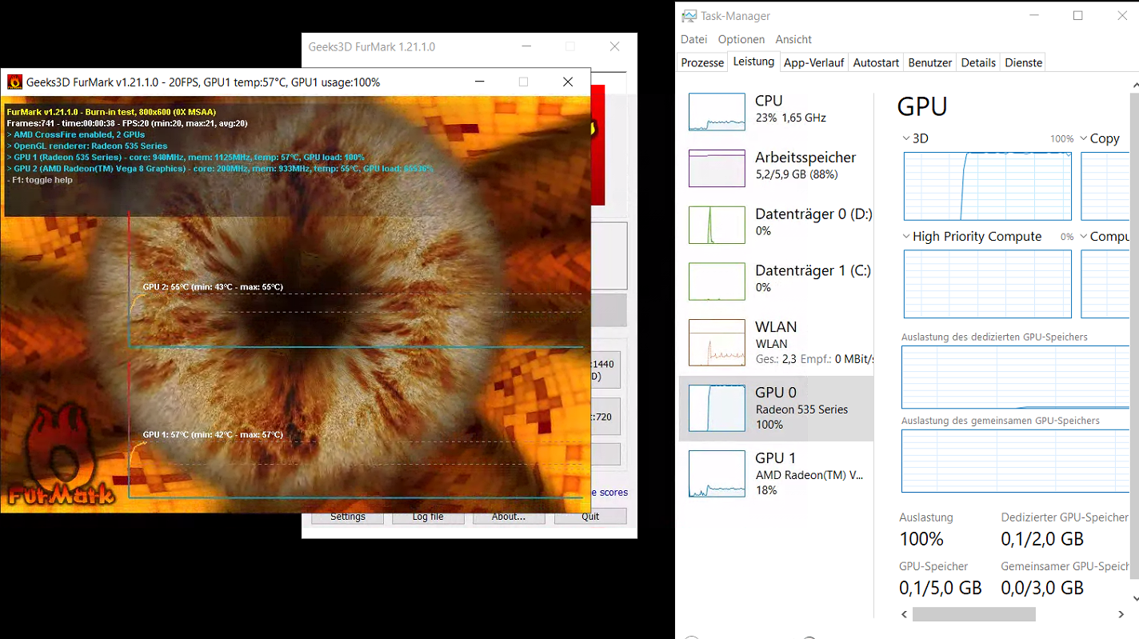Click the 'Auslastung des dedizierten GPU-Speichers' label
1139x639 pixels.
pyautogui.click(x=994, y=337)
